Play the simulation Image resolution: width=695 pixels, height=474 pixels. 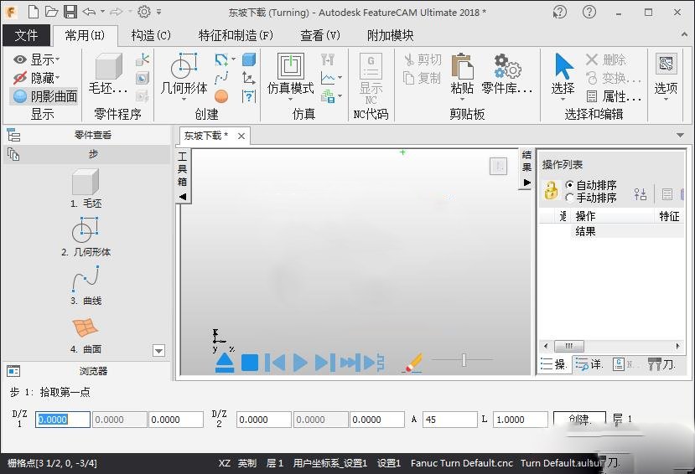click(x=300, y=363)
